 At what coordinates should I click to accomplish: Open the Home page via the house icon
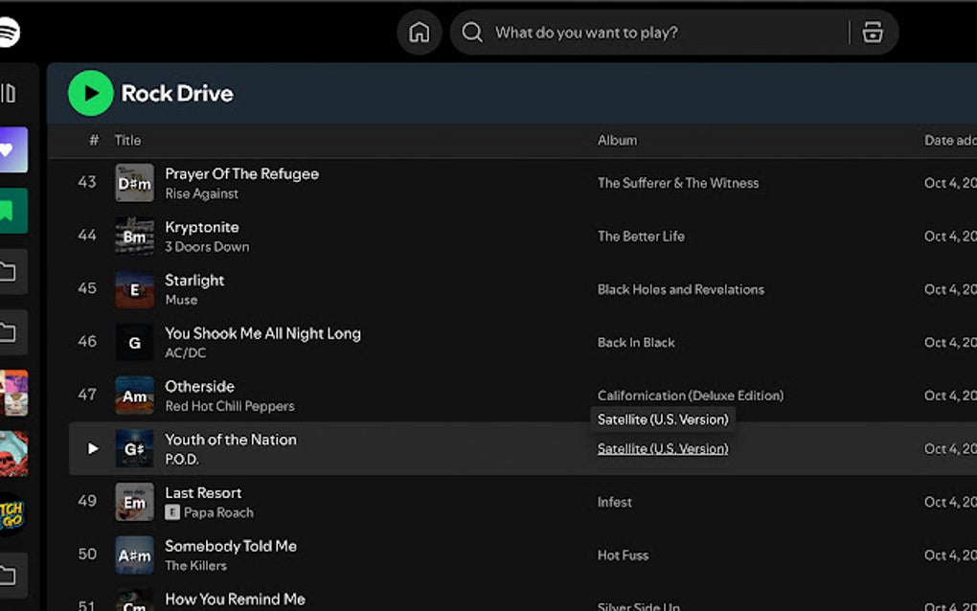(419, 32)
